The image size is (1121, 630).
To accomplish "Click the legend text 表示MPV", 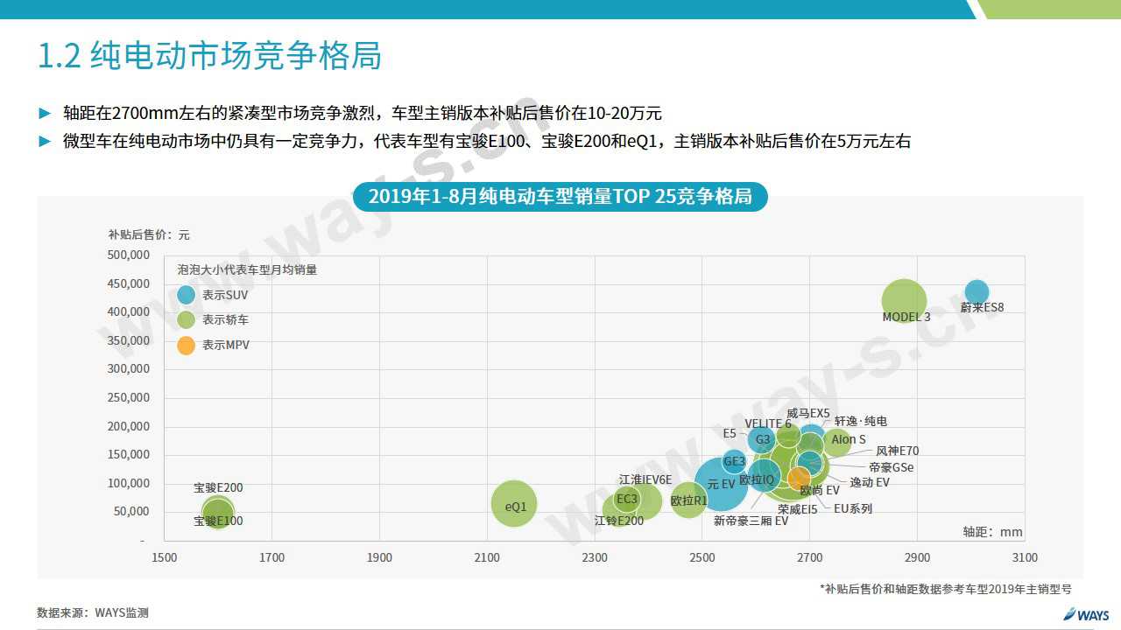I will pyautogui.click(x=226, y=346).
